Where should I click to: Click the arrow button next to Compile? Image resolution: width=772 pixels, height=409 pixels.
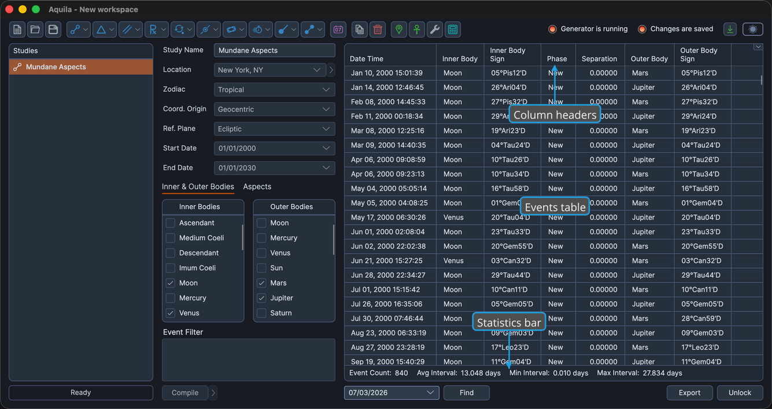click(x=213, y=393)
